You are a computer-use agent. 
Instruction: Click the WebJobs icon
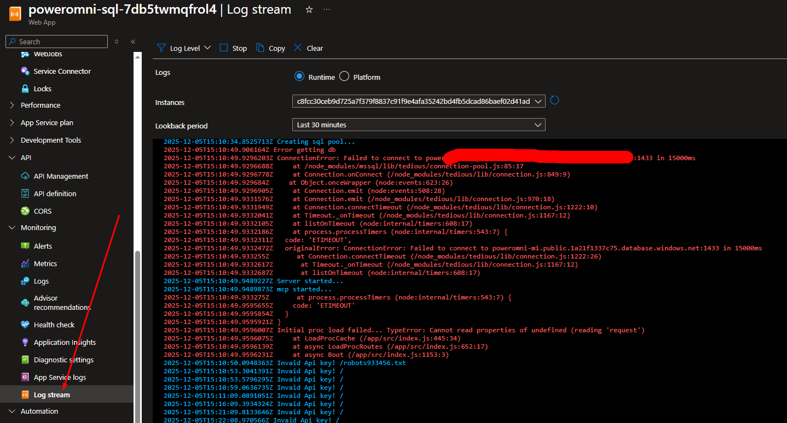tap(25, 54)
